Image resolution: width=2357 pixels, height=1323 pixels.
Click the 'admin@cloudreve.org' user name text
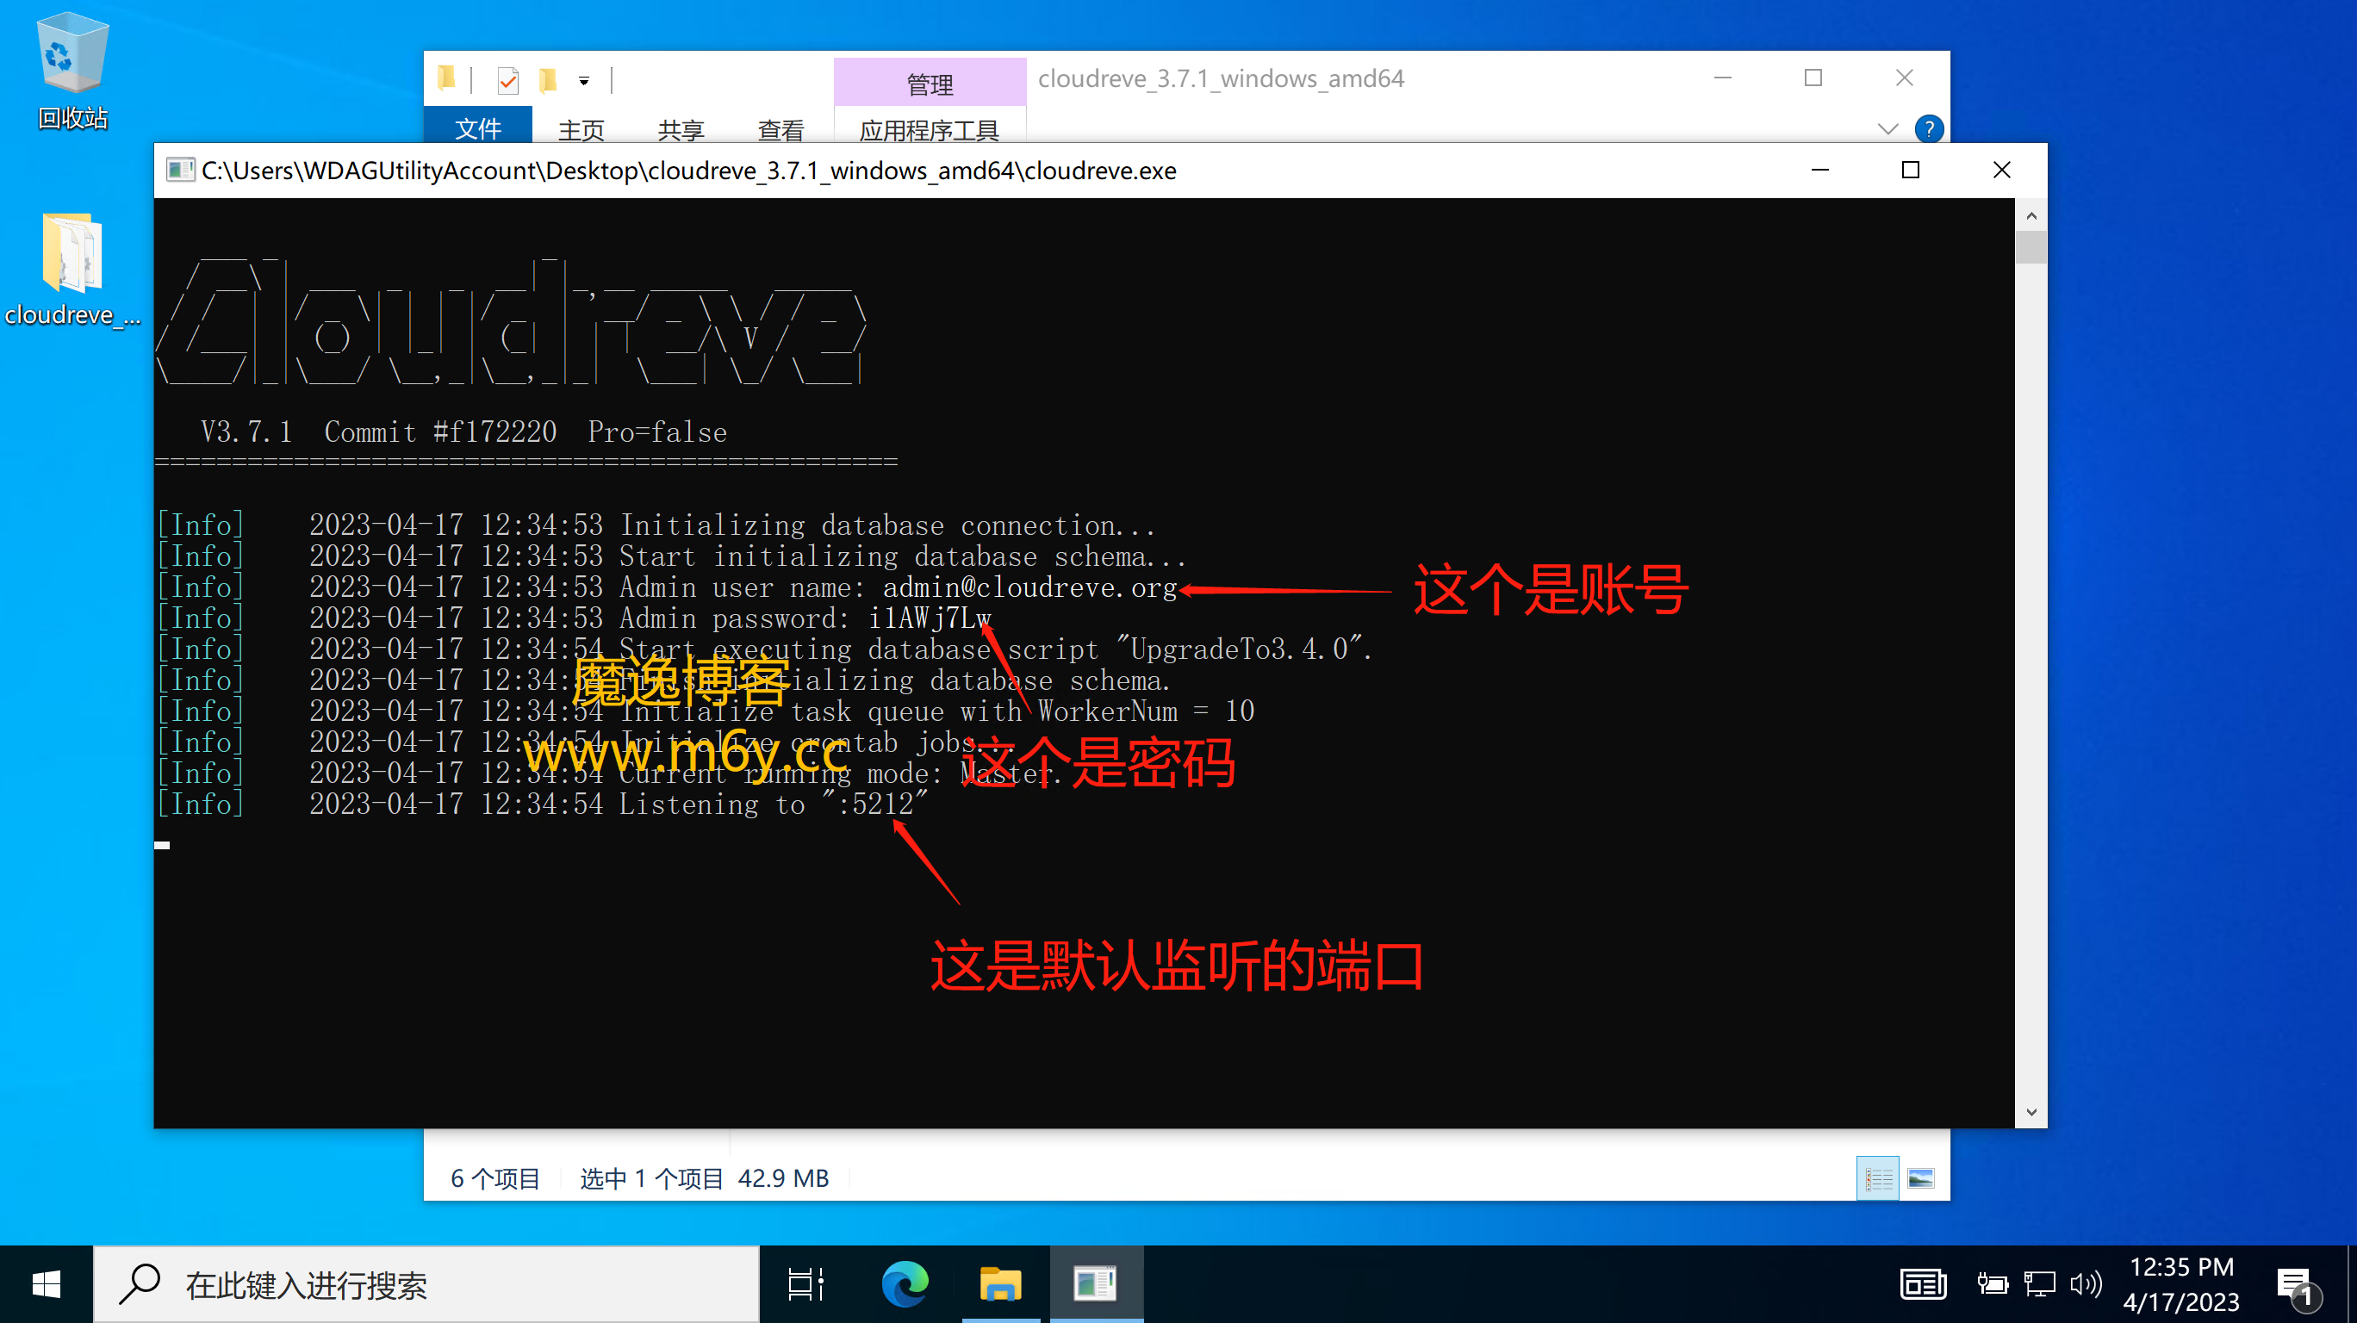click(x=1030, y=587)
